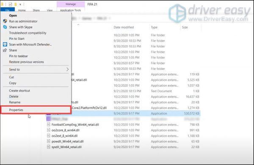254x165 pixels.
Task: Click the file ending Core2.PlatformPcDx12.dll
Action: [89, 108]
